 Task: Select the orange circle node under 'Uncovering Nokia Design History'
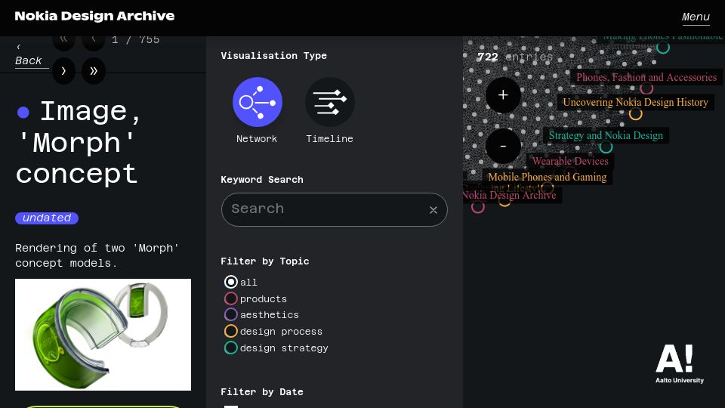[x=635, y=114]
